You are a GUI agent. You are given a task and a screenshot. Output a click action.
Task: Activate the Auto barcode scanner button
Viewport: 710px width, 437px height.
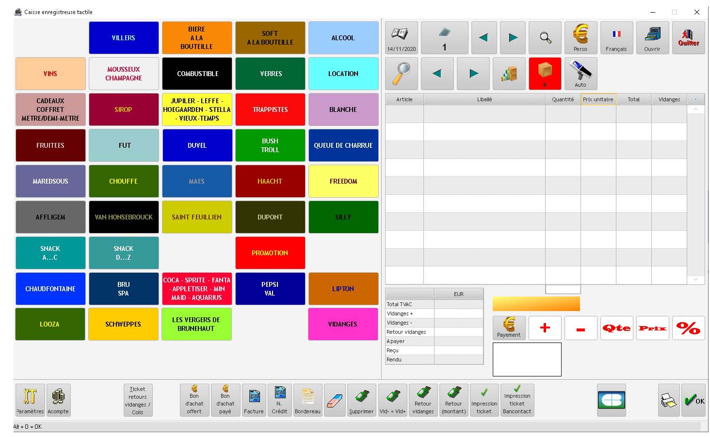[x=581, y=74]
